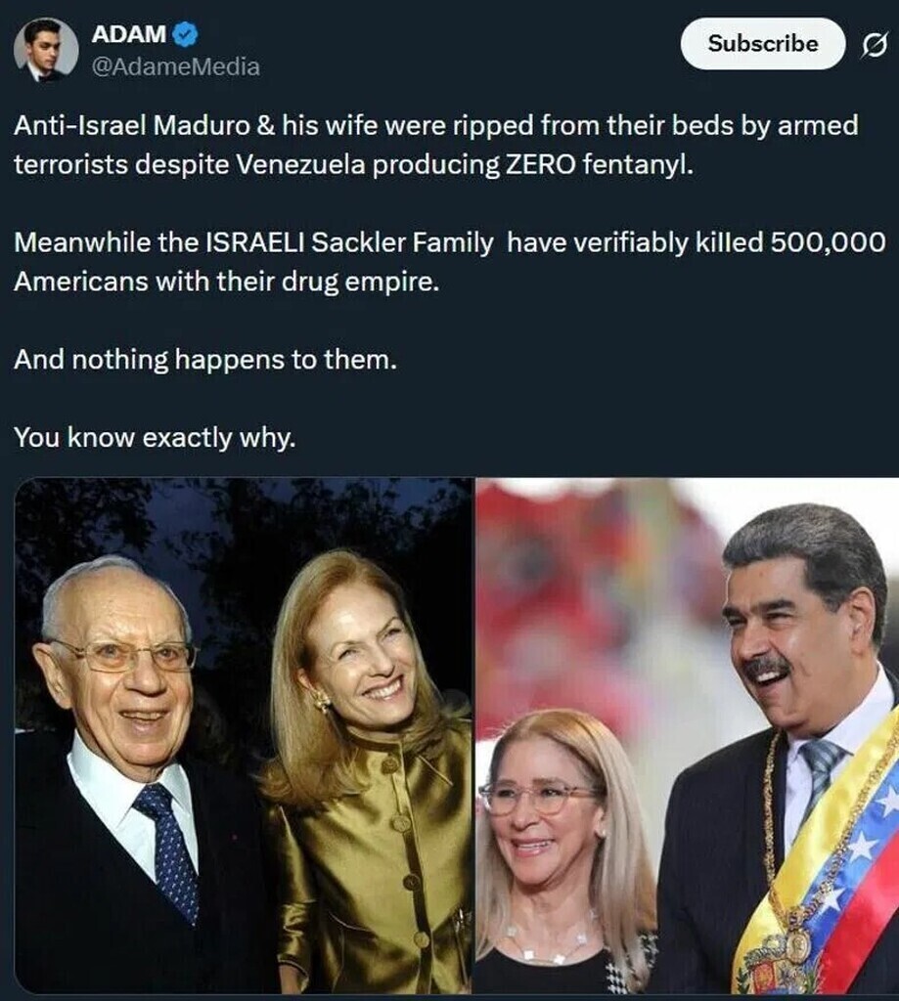
Task: Click the line "Americans with their drug empire."
Action: (227, 282)
